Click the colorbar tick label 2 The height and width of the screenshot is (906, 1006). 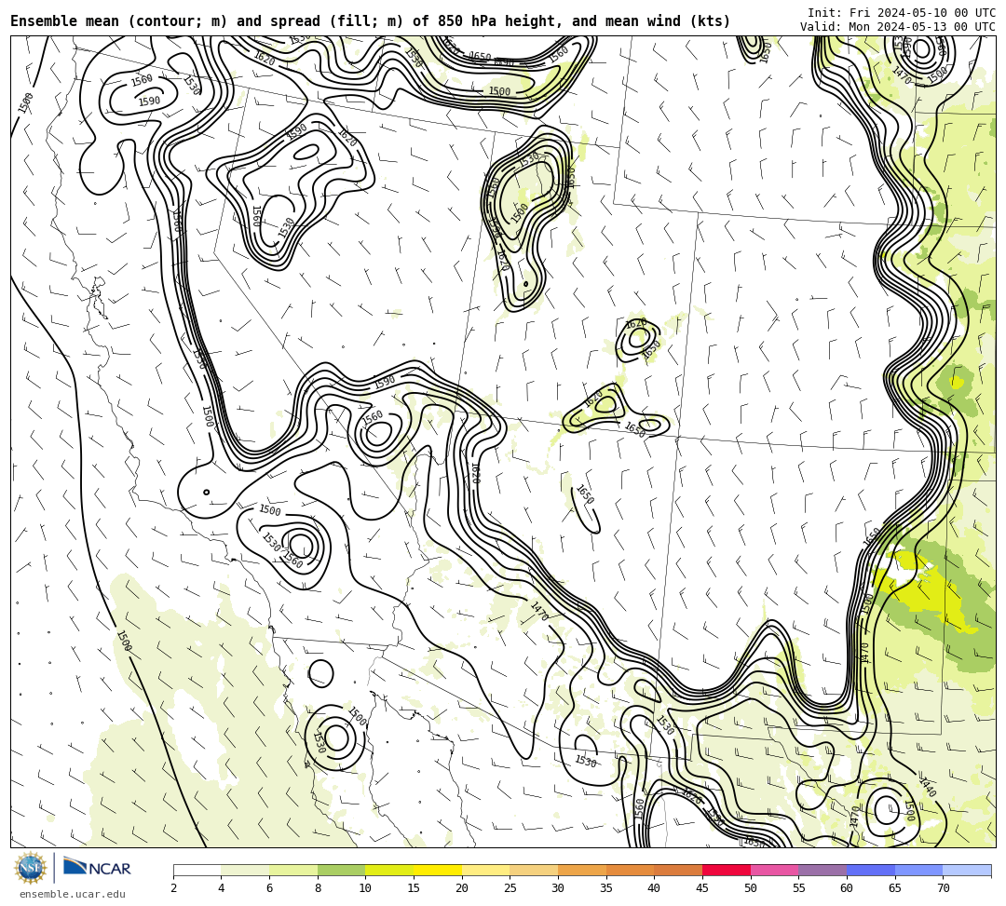point(173,888)
